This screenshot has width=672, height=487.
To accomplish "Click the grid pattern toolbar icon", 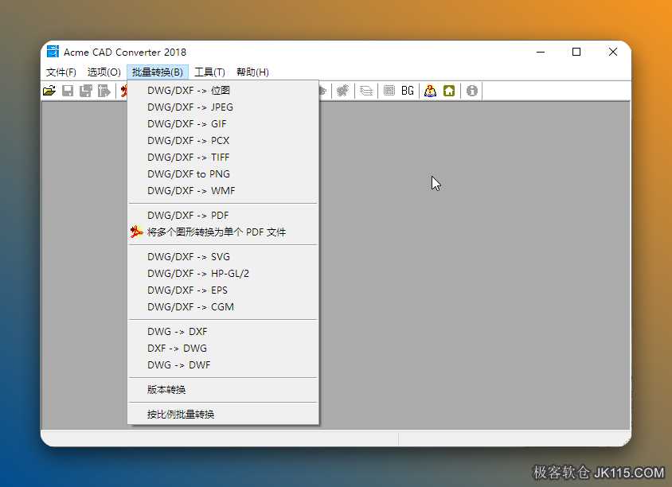I will coord(389,91).
